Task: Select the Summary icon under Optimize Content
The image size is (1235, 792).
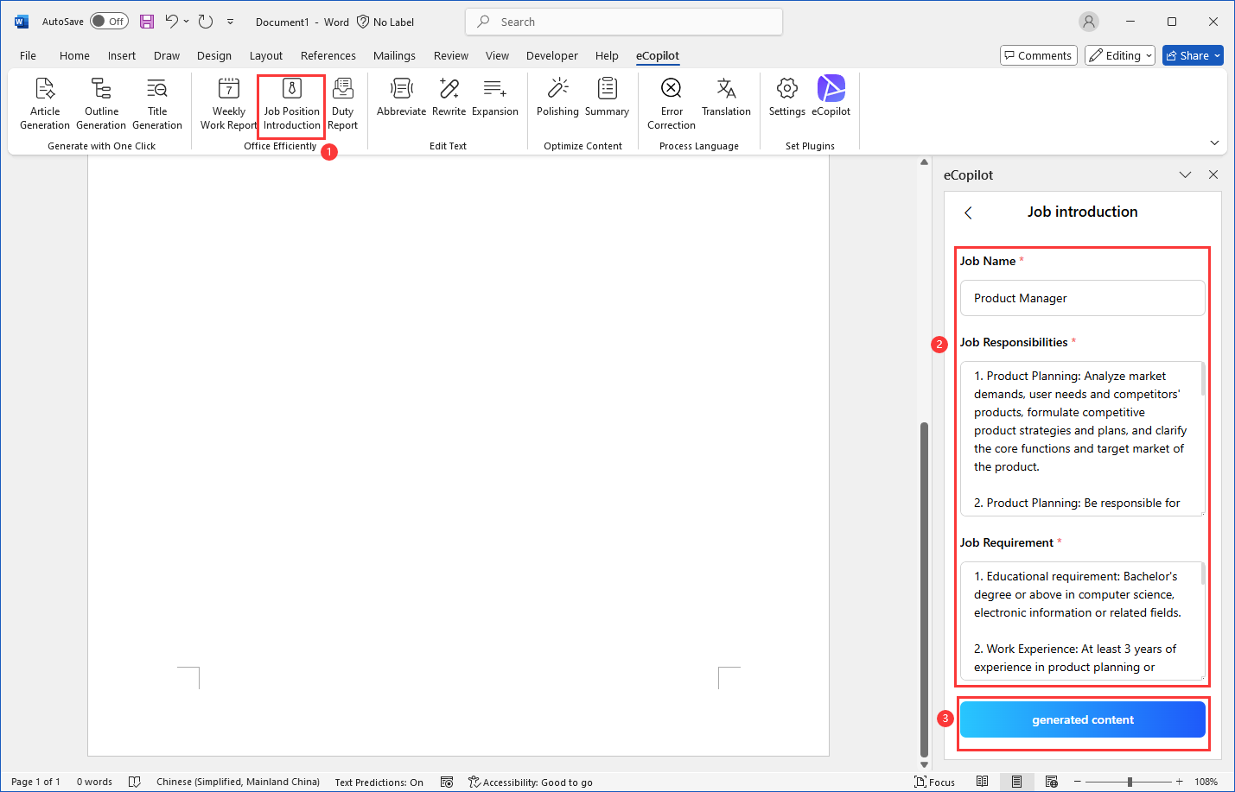Action: coord(608,103)
